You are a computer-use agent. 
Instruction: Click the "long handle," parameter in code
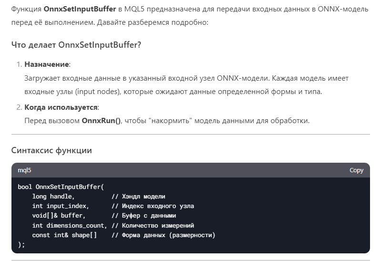click(x=53, y=197)
